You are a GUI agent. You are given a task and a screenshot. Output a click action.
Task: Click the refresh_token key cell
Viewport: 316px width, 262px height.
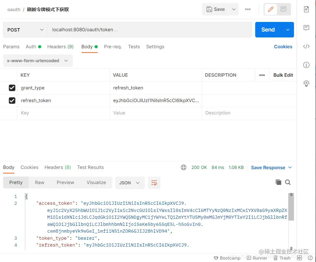64,100
